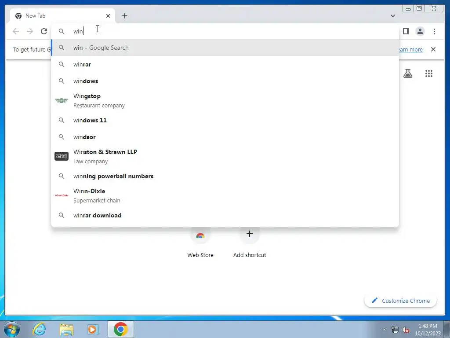Launch Internet Explorer from the taskbar
Screen dimensions: 450x338
[x=39, y=329]
